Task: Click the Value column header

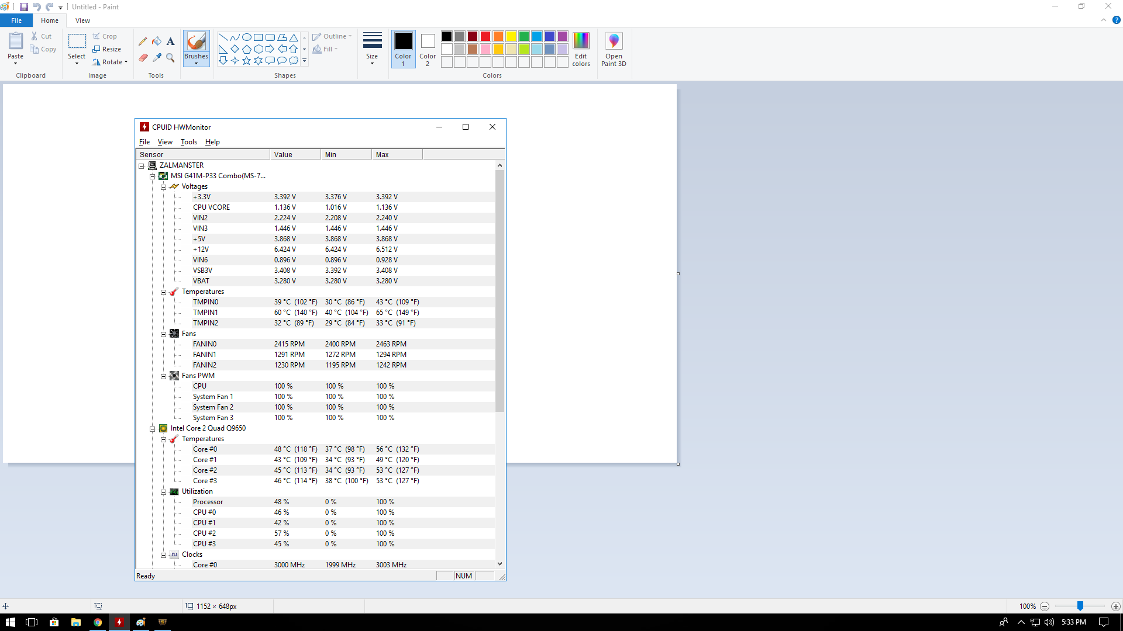Action: [295, 155]
